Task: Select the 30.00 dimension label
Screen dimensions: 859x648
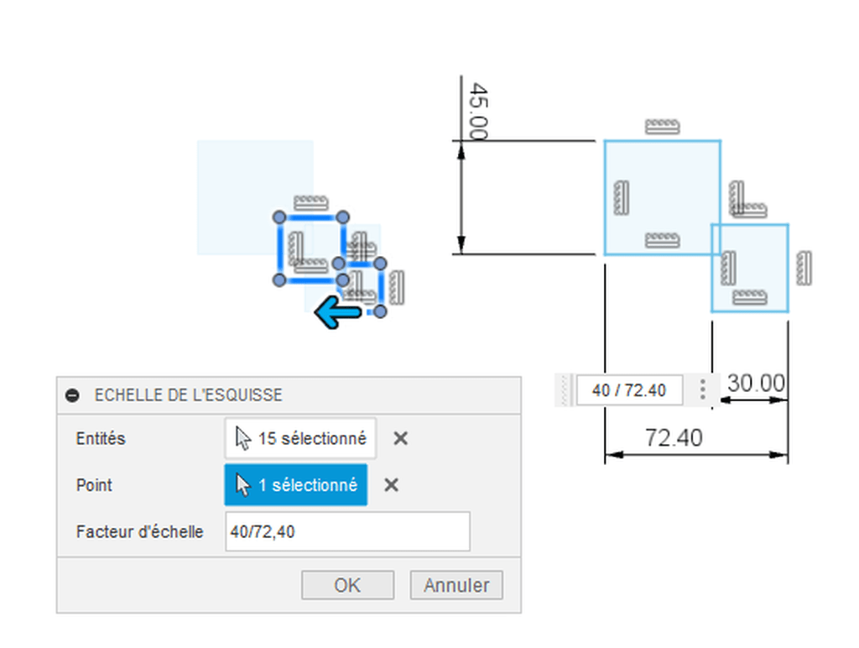Action: coord(756,383)
